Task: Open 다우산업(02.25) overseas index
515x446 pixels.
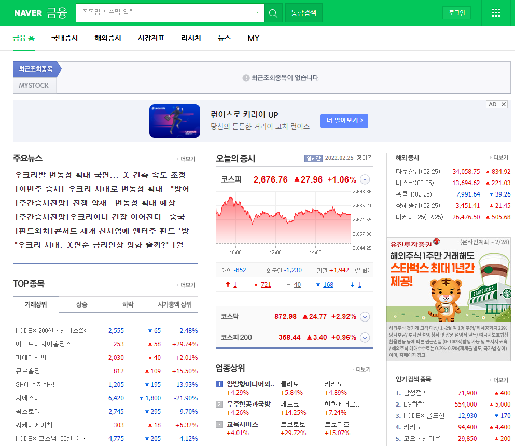Action: pyautogui.click(x=418, y=172)
